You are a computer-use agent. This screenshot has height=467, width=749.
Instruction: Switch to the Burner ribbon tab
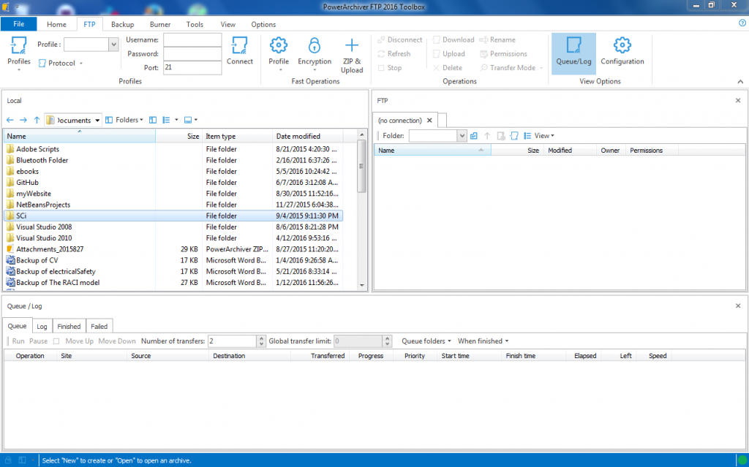[160, 24]
